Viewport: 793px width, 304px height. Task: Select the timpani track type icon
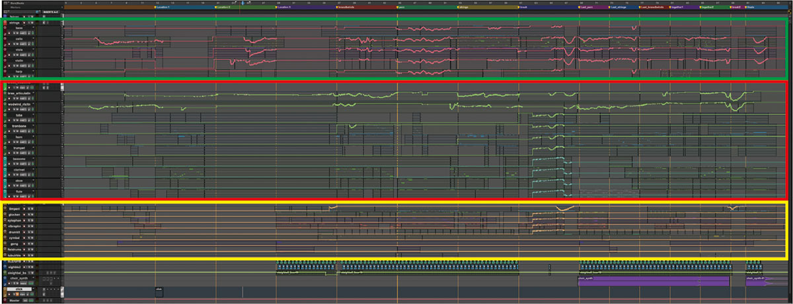pos(5,209)
